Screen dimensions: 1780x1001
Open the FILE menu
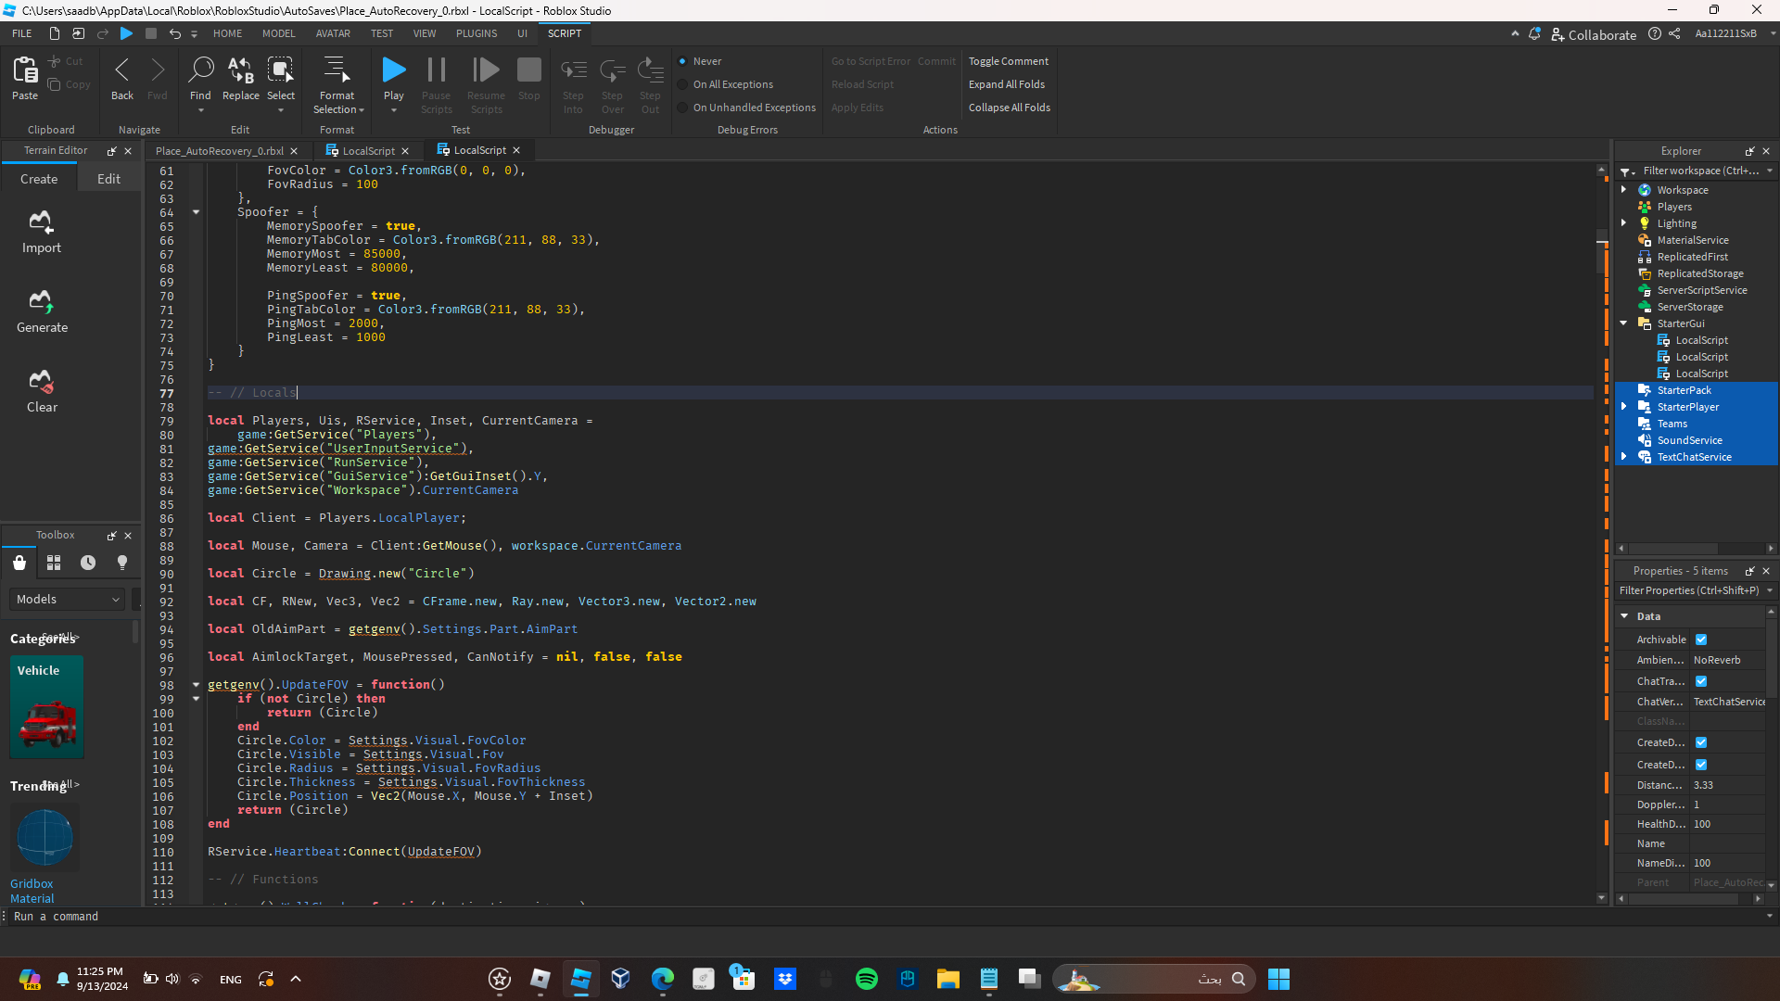tap(22, 33)
